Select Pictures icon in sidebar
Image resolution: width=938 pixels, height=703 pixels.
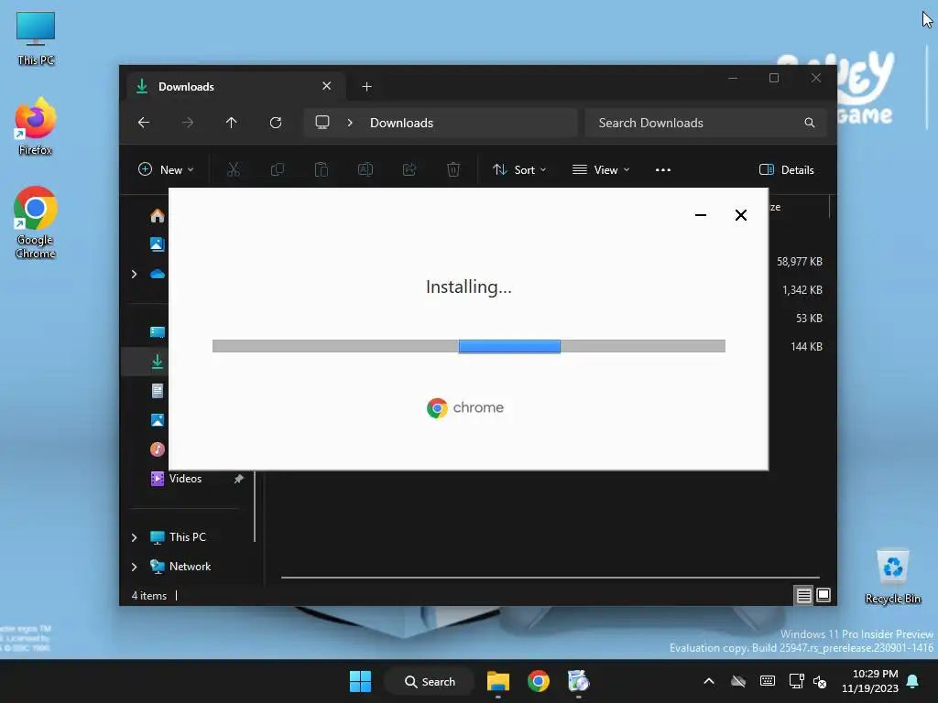[158, 419]
